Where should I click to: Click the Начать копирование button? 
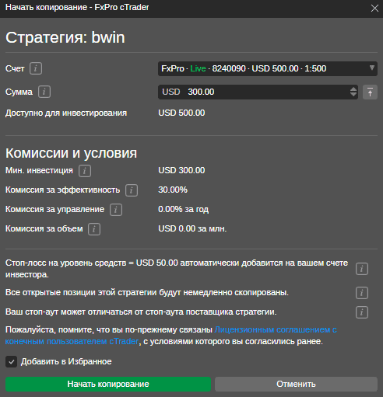(108, 384)
